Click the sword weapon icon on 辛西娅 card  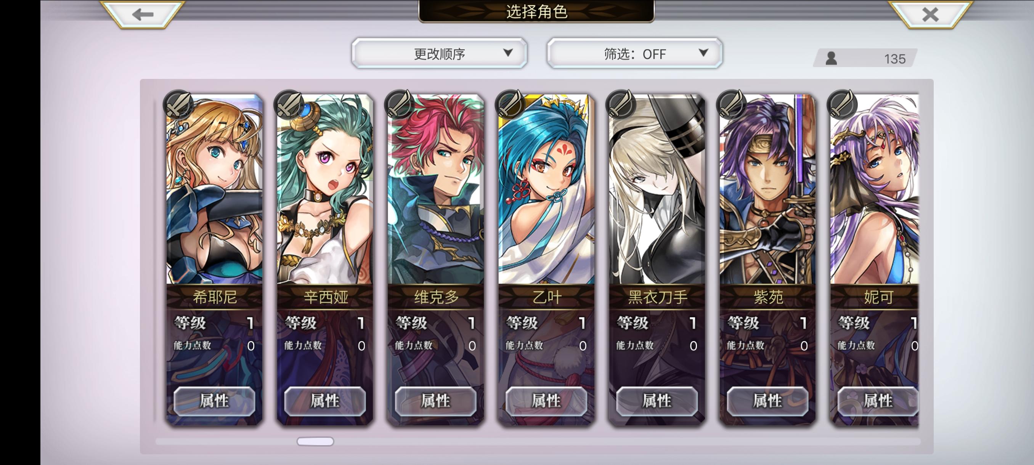point(289,105)
